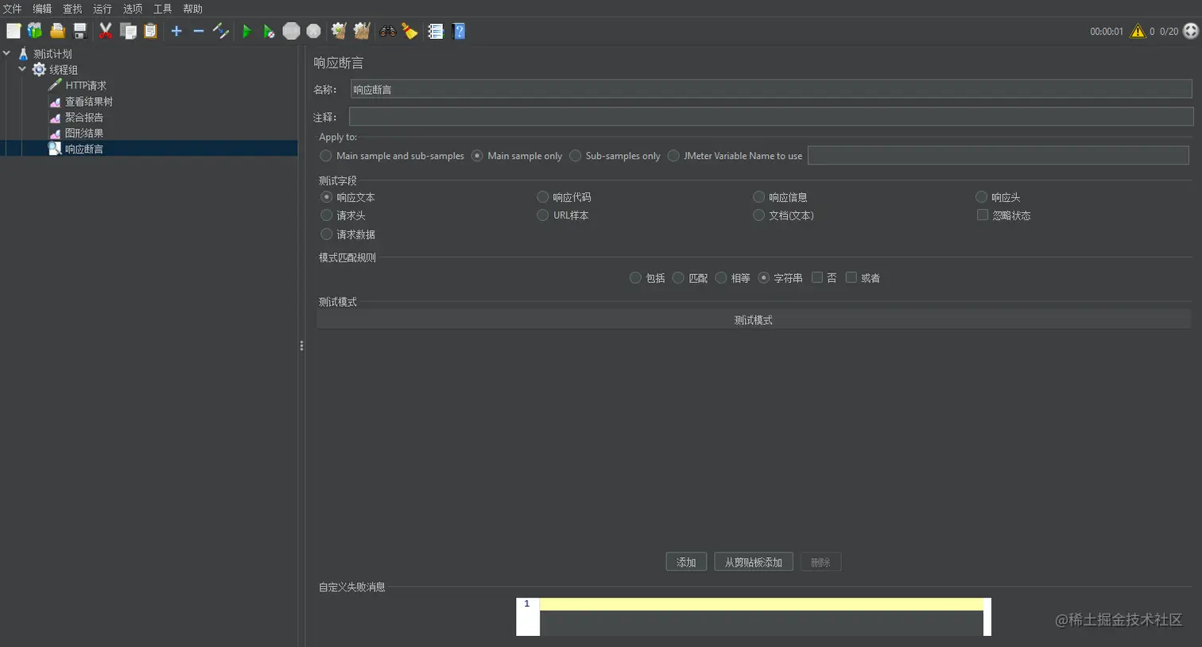Open the 工具 menu
1202x647 pixels.
pos(163,9)
